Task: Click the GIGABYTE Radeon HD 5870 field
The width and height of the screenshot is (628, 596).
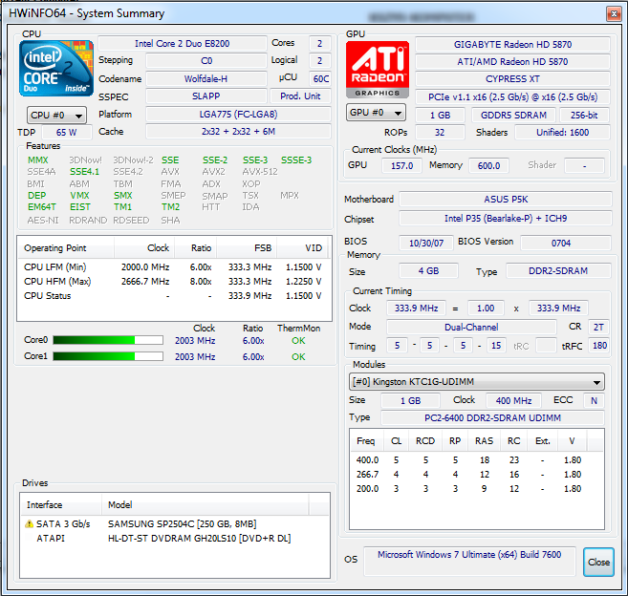Action: 512,45
